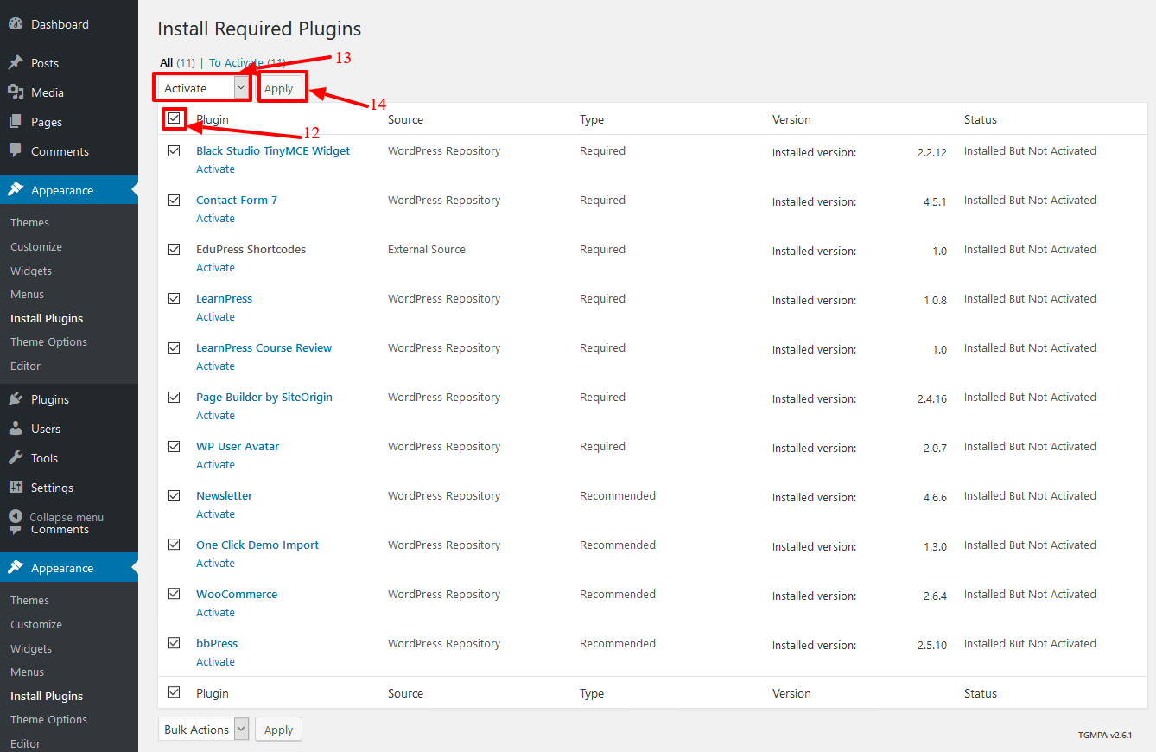Open the Bulk Actions dropdown

click(204, 730)
